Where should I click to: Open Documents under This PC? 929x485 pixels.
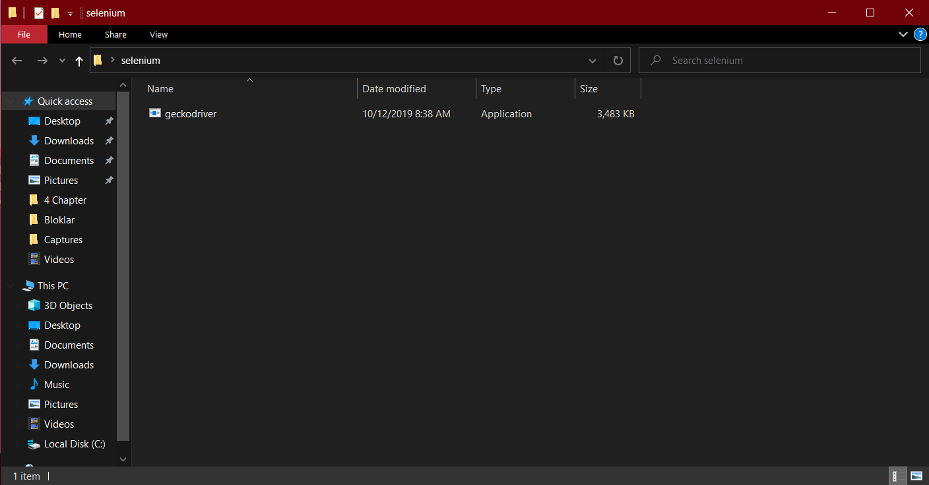(x=69, y=345)
